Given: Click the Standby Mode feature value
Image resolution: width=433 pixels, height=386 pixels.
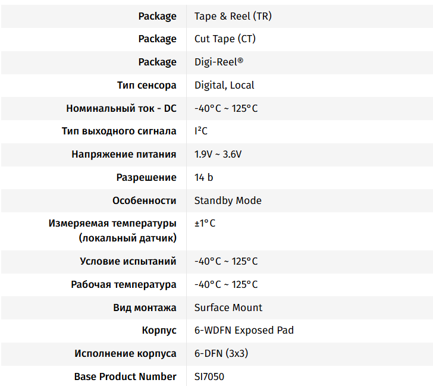Looking at the screenshot, I should 228,200.
